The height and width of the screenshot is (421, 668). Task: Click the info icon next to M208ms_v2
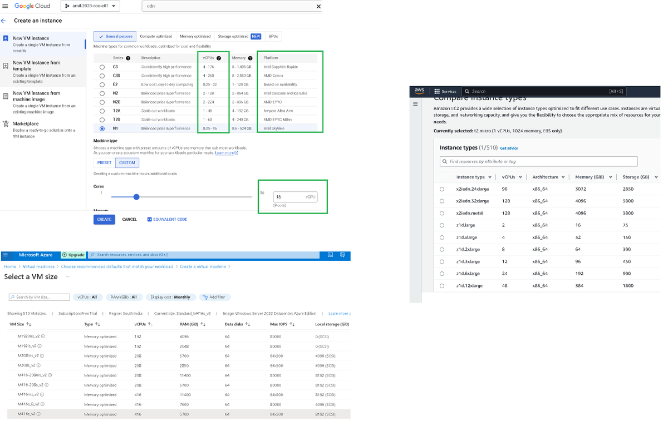tap(42, 355)
